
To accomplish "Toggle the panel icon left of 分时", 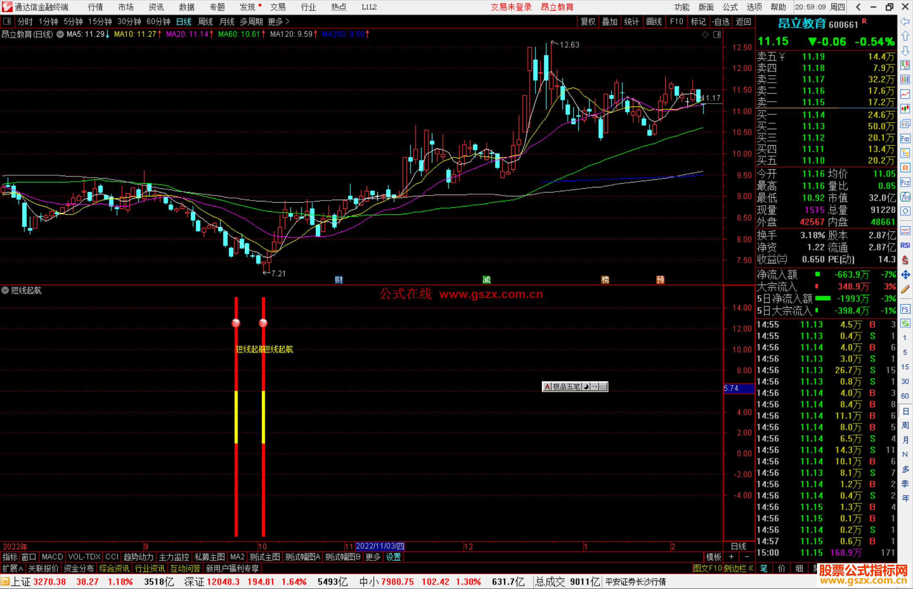I will point(7,22).
